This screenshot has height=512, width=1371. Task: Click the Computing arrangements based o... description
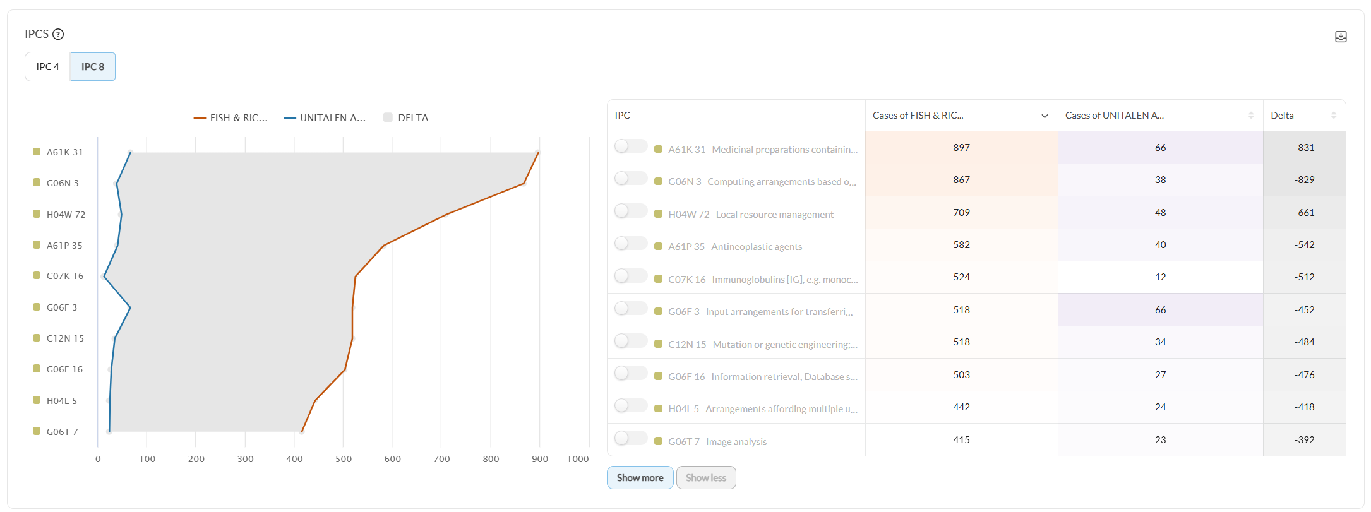pyautogui.click(x=782, y=182)
